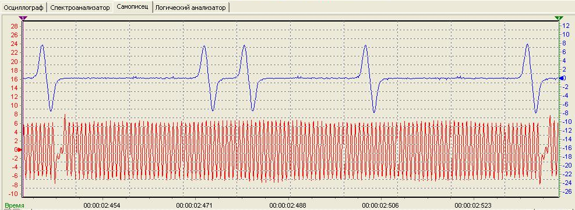Go to the Логический анализатор tab
This screenshot has width=575, height=210.
[191, 8]
